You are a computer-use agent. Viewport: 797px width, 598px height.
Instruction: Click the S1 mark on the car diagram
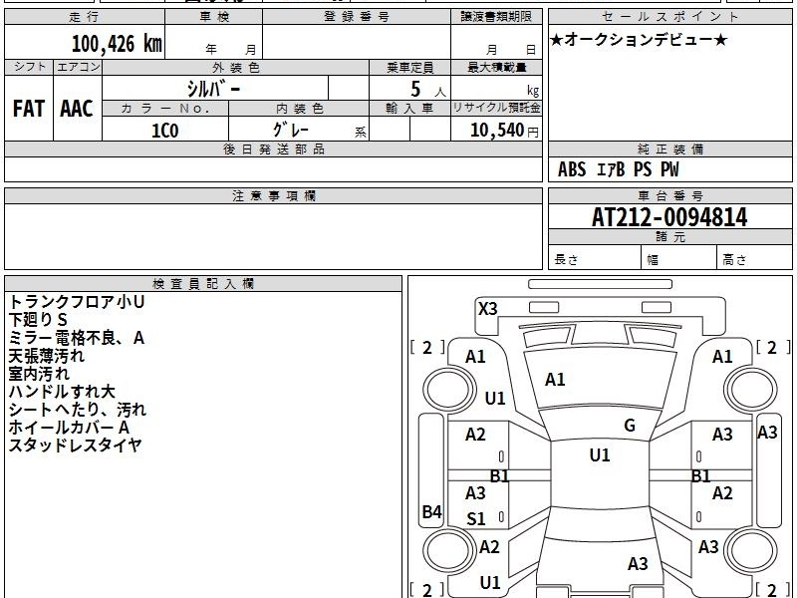pos(476,519)
